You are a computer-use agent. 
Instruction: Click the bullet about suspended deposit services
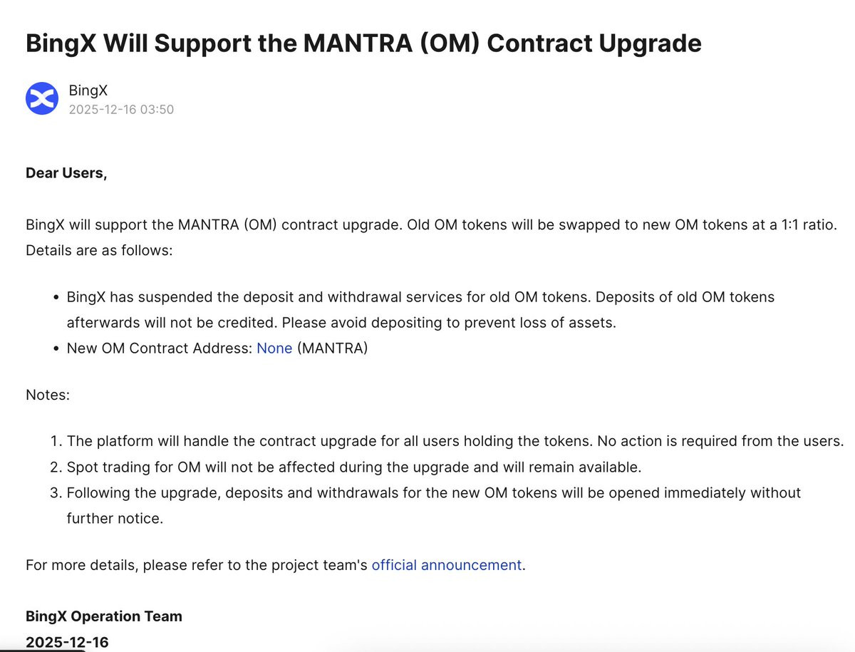(420, 309)
